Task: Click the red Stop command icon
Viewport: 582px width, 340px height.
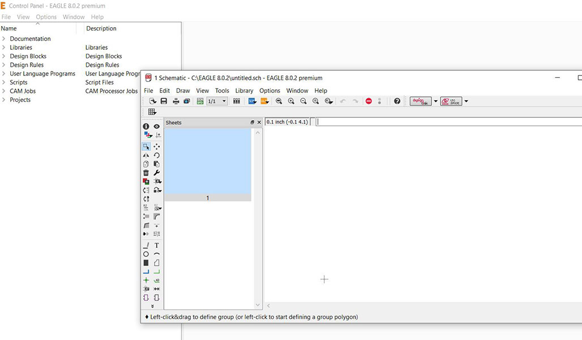Action: (369, 101)
